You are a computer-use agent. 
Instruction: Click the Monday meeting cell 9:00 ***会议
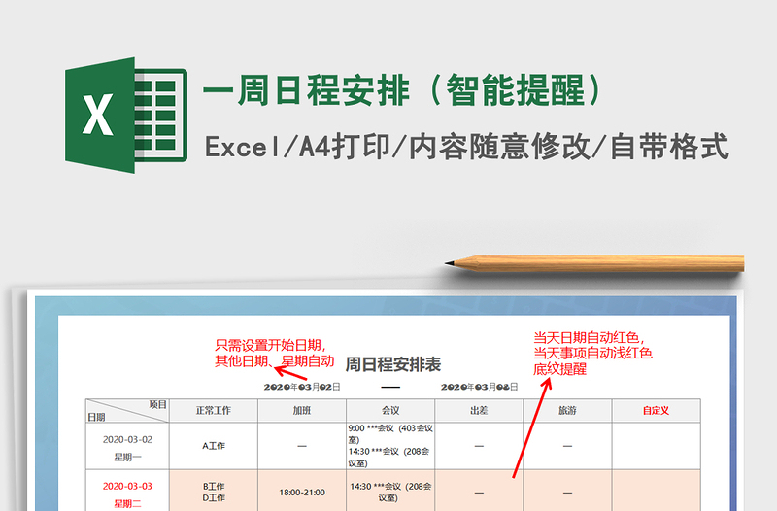tap(390, 446)
